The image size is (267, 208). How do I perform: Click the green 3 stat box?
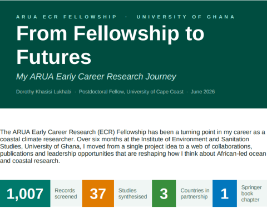point(164,194)
